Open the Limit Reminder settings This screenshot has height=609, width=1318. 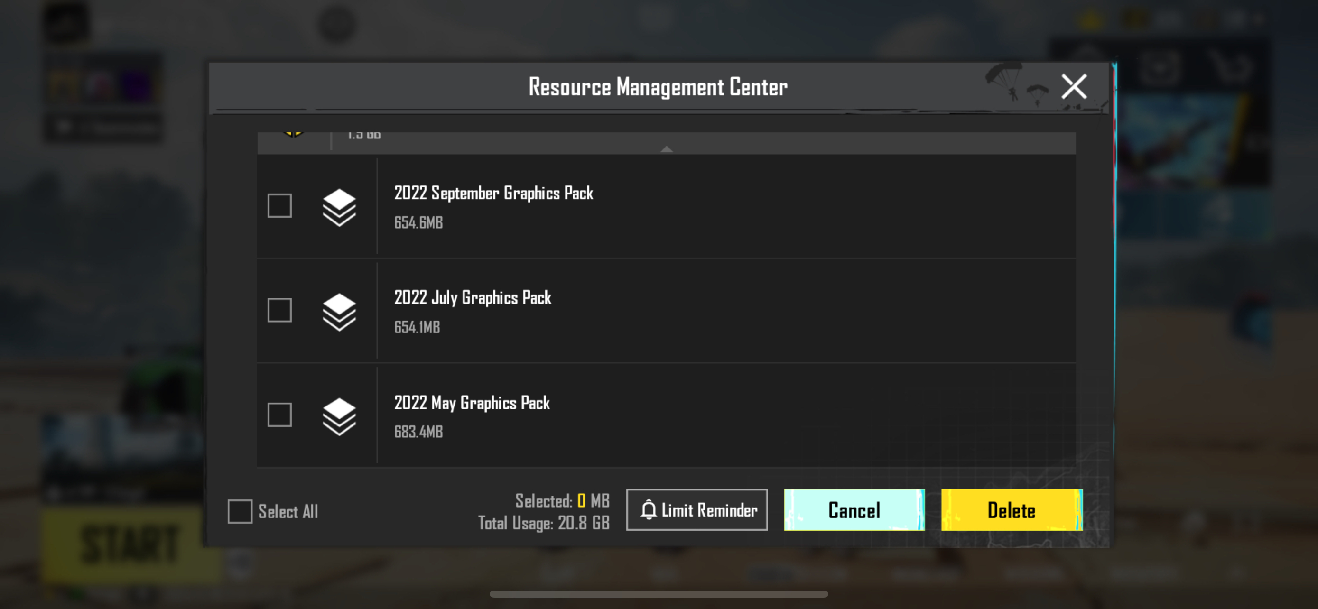tap(696, 510)
